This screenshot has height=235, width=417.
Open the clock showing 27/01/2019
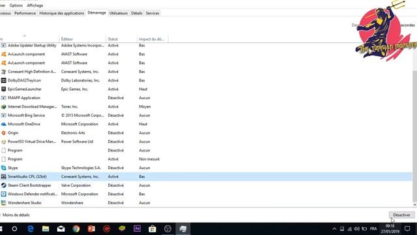pos(390,229)
